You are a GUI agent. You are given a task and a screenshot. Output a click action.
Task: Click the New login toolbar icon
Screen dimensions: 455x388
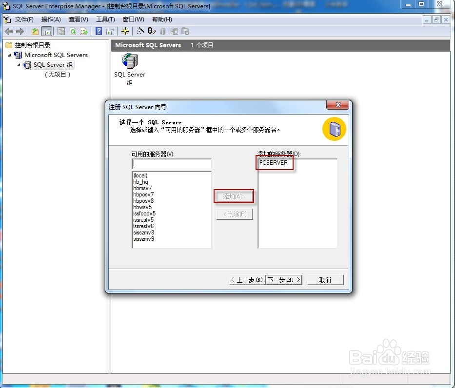coord(174,31)
